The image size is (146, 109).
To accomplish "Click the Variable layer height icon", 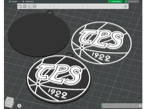I will (50, 6).
